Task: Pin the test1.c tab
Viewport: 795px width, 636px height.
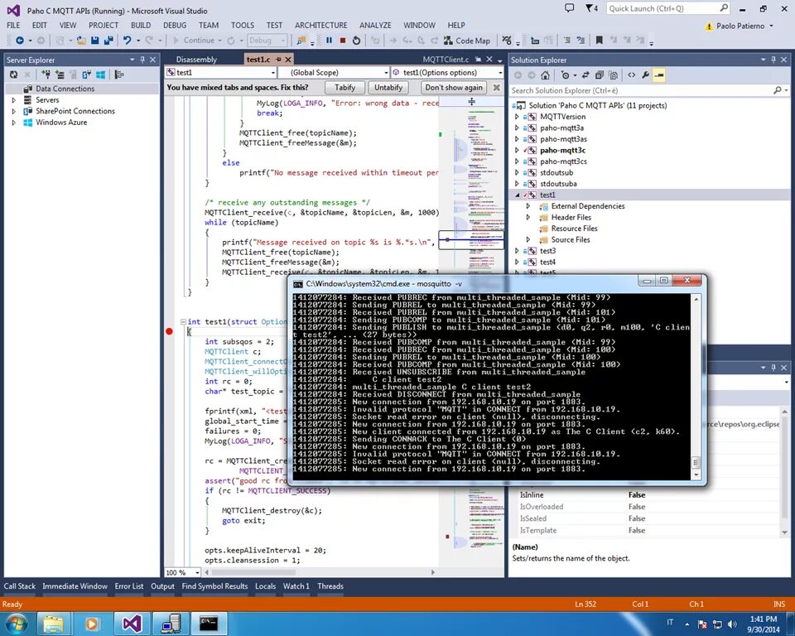Action: 278,60
